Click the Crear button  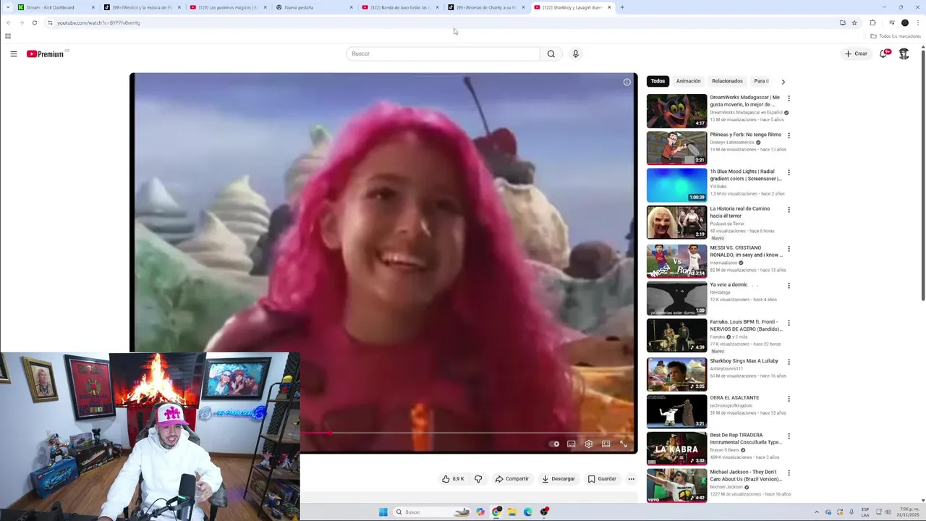(x=856, y=54)
